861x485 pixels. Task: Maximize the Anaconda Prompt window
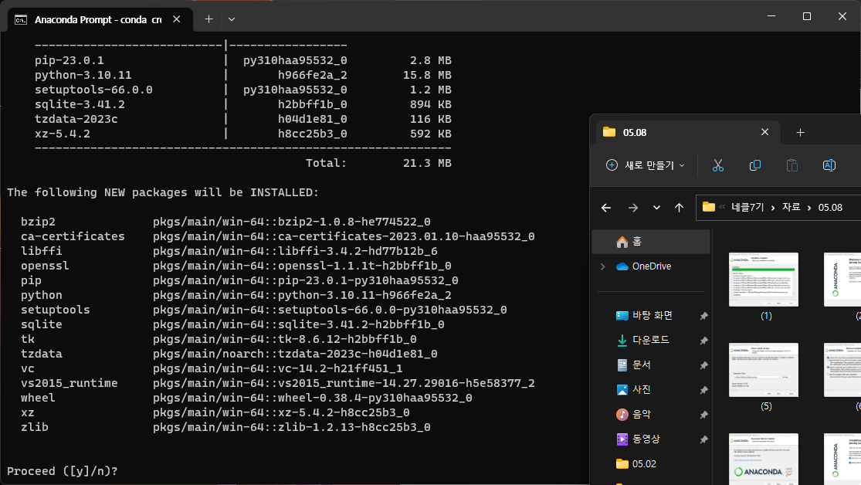coord(807,16)
